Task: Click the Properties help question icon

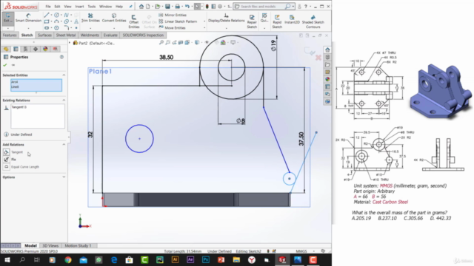Action: [x=61, y=57]
